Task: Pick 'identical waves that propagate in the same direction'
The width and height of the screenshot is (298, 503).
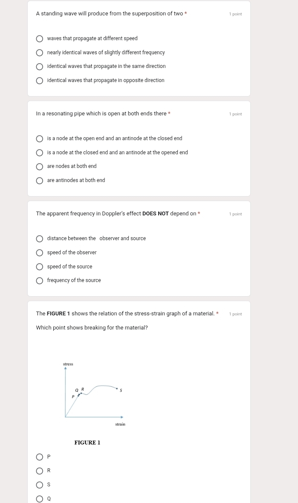Action: 40,67
